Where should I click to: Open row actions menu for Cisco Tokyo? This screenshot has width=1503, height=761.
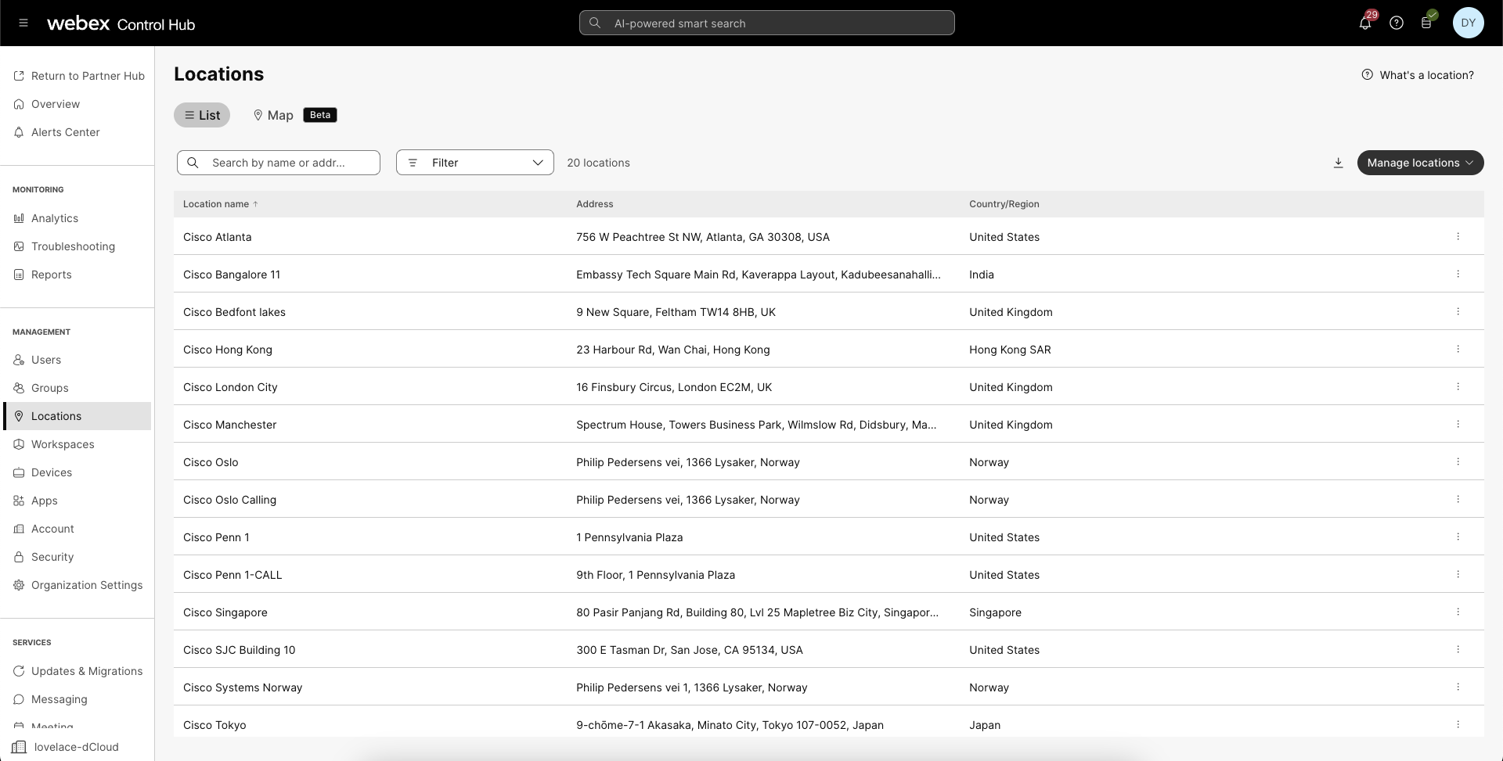click(x=1458, y=724)
